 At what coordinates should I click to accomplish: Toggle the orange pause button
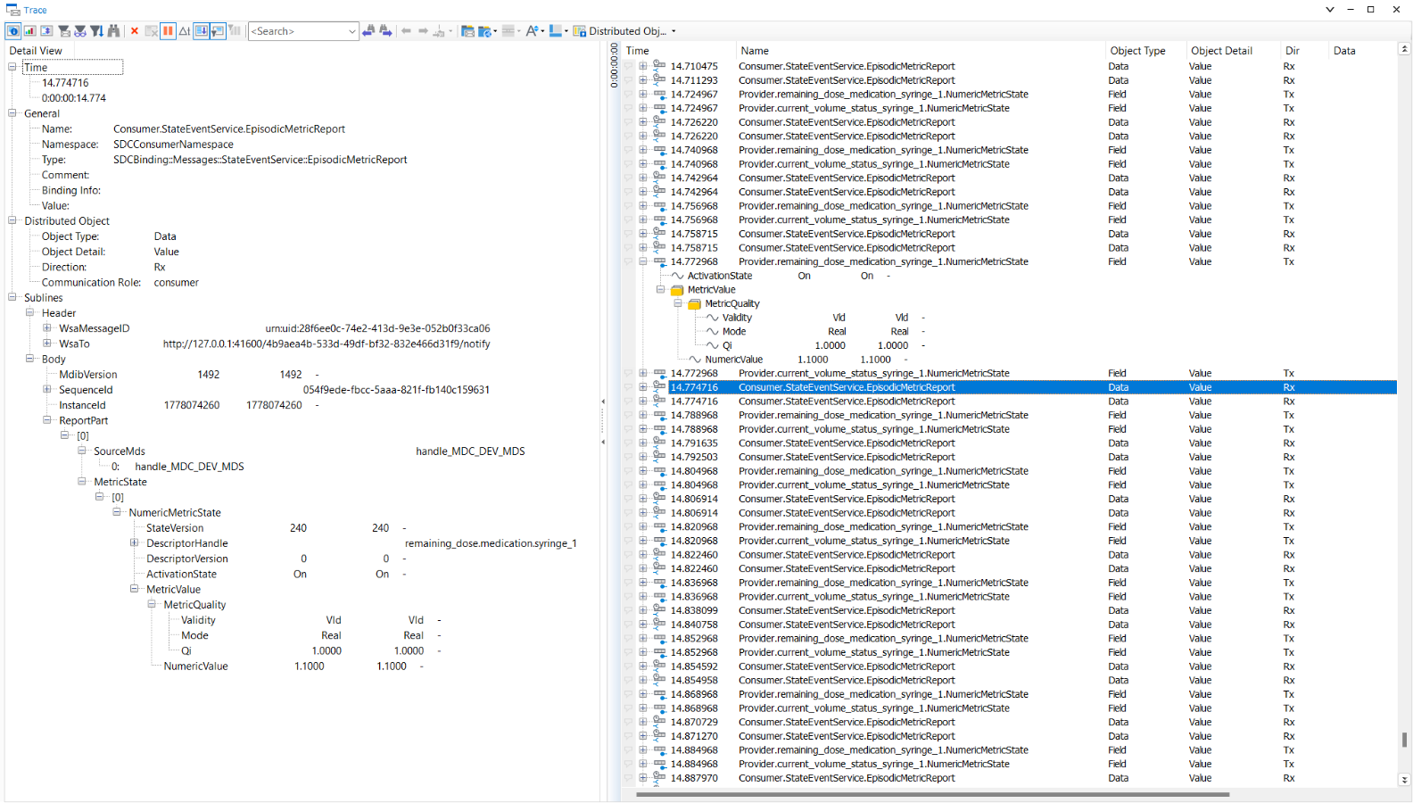pyautogui.click(x=168, y=31)
